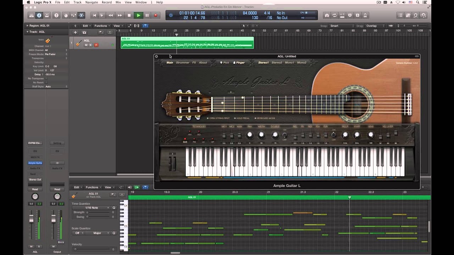Image resolution: width=454 pixels, height=255 pixels.
Task: Open the Navigate menu
Action: pyautogui.click(x=92, y=2)
